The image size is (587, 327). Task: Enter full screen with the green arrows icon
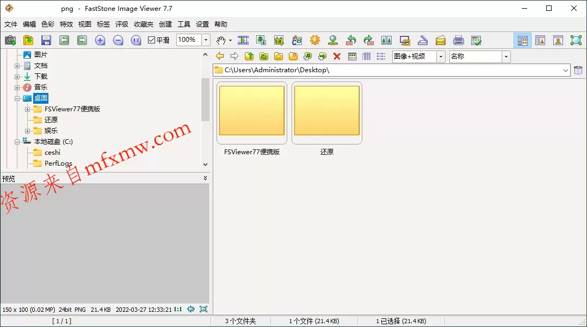click(x=576, y=40)
